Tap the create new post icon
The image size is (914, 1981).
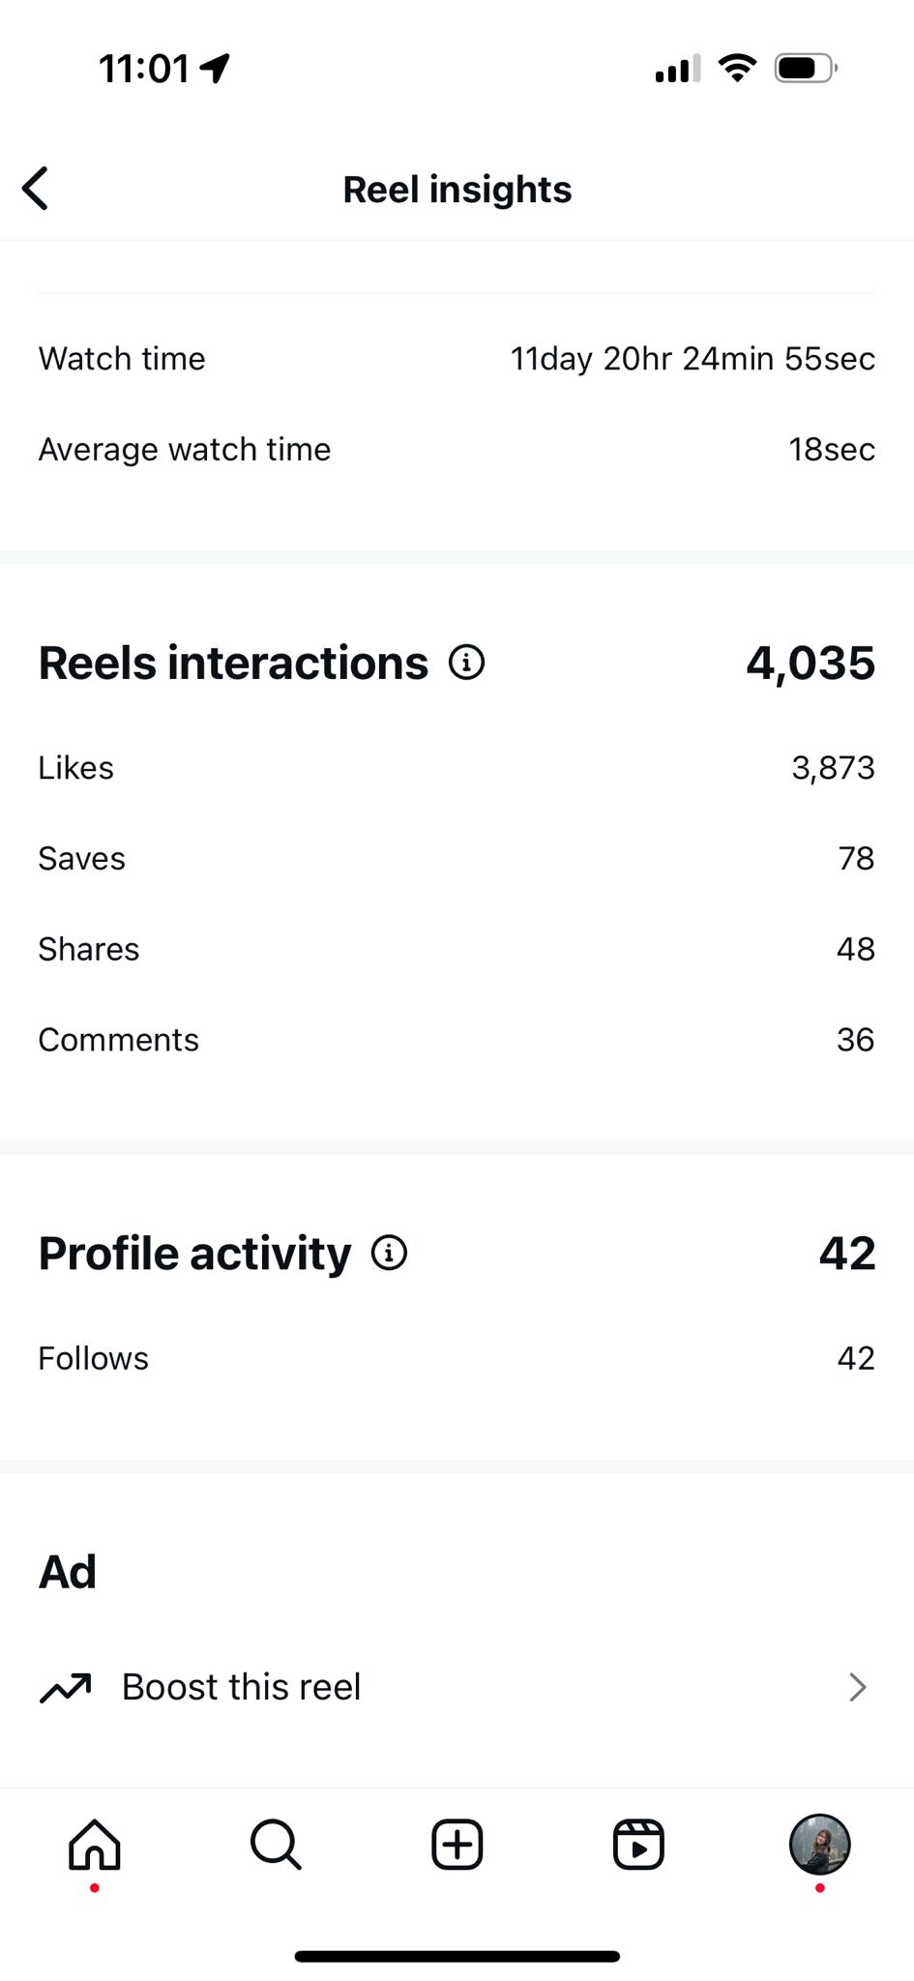457,1845
